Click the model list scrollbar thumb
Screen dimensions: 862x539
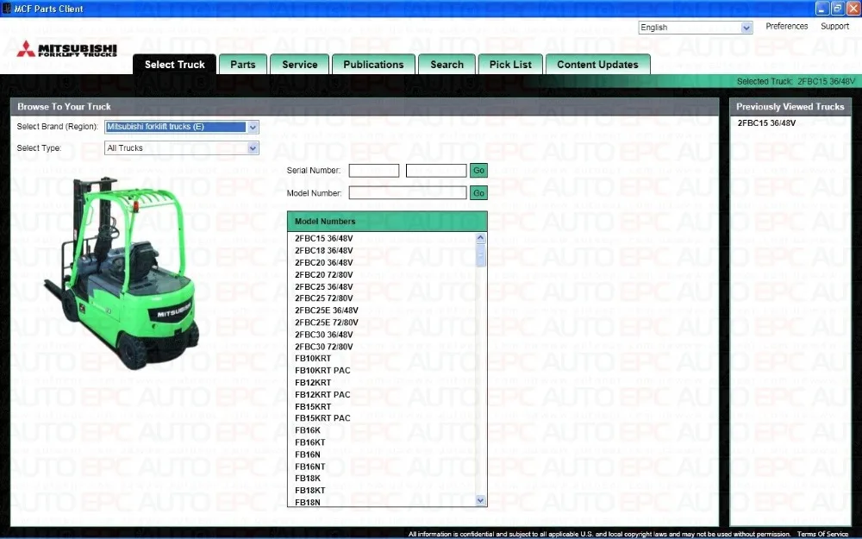[480, 256]
